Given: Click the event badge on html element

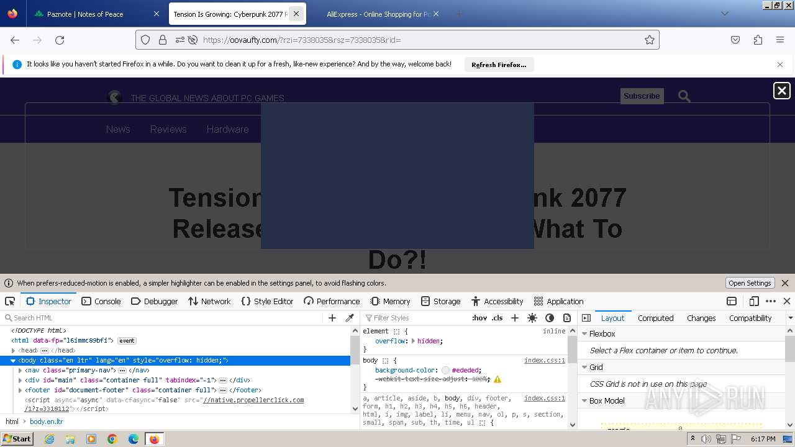Looking at the screenshot, I should tap(127, 340).
